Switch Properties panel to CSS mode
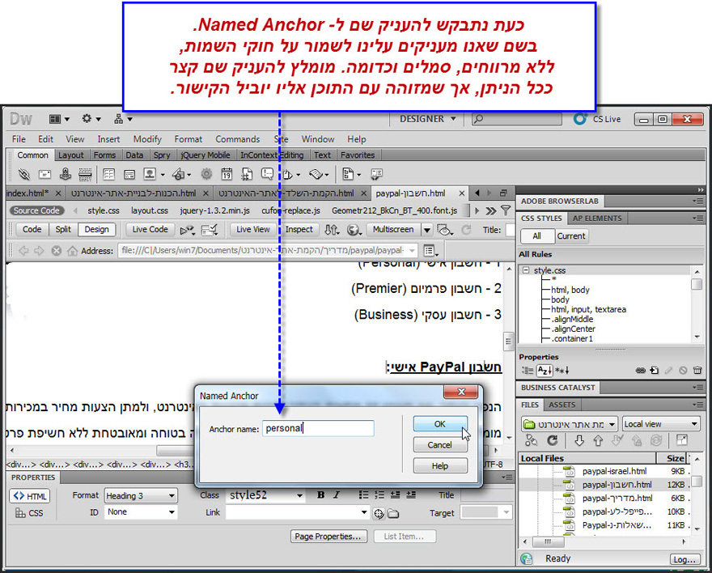Screen dimensions: 712x573 pyautogui.click(x=30, y=513)
